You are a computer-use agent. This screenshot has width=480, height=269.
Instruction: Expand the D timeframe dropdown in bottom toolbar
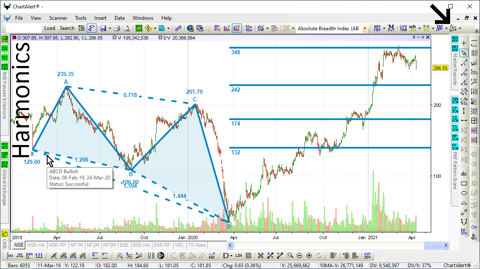point(231,256)
